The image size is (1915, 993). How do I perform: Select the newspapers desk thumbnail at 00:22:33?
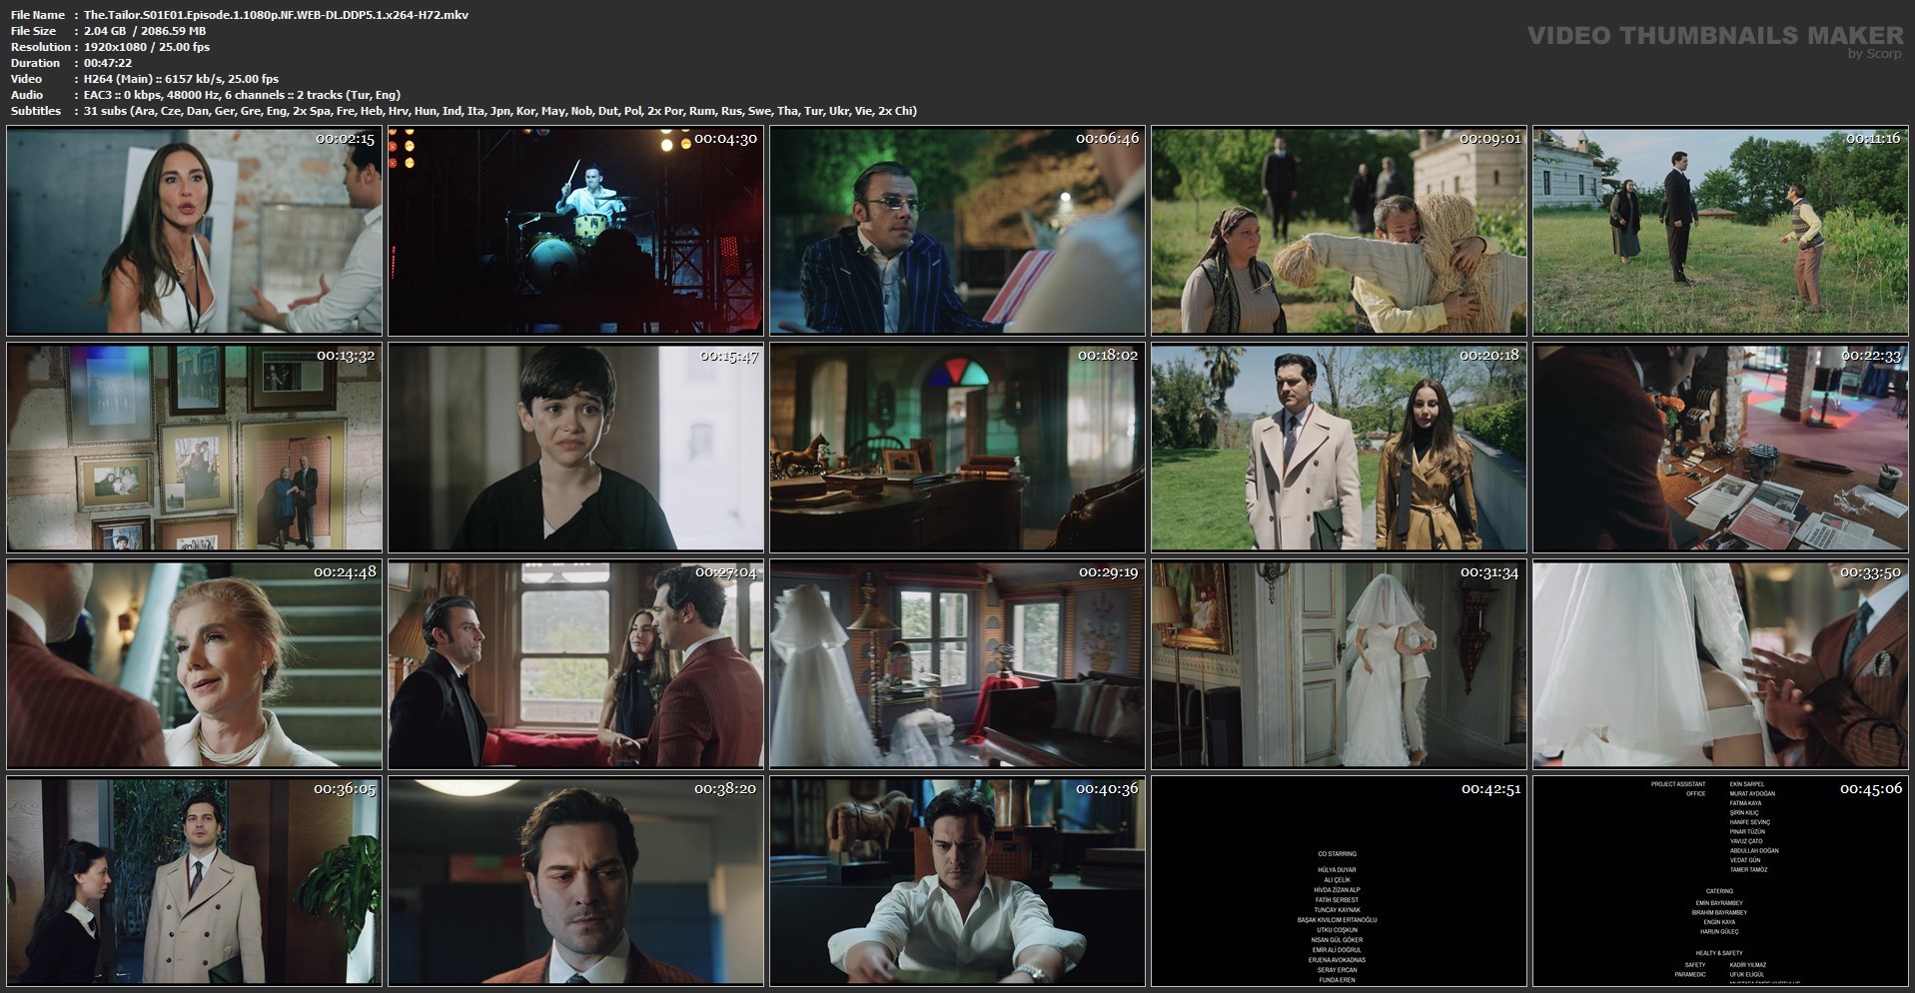[x=1721, y=448]
